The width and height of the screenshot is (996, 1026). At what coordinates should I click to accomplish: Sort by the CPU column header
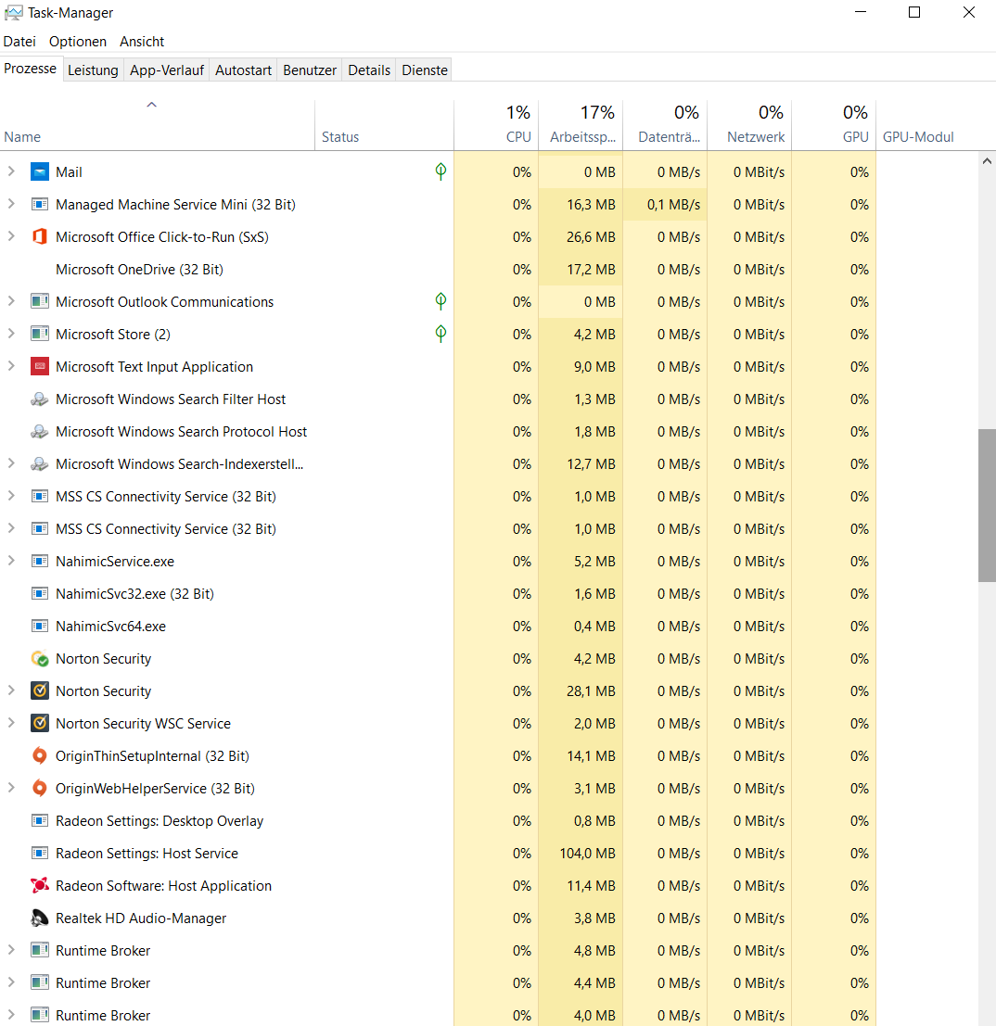coord(496,126)
